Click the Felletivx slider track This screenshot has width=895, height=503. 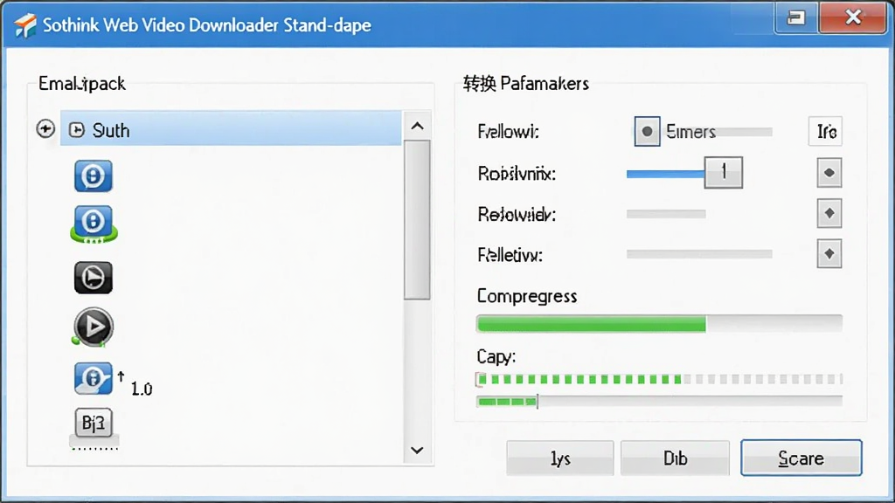point(699,254)
